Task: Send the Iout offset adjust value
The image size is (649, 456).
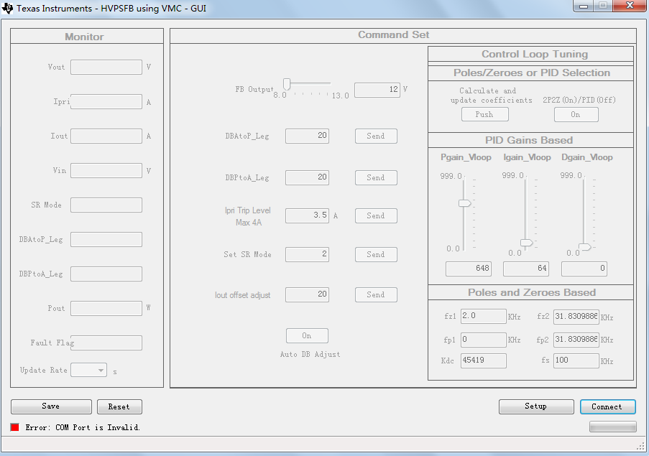Action: click(376, 294)
